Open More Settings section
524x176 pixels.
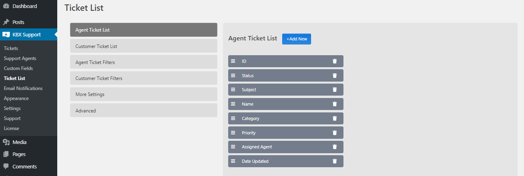(x=144, y=94)
